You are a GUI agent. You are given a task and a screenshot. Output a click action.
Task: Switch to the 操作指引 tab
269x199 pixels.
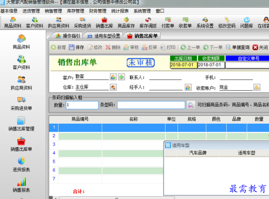pyautogui.click(x=68, y=36)
